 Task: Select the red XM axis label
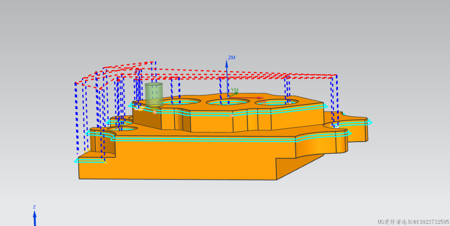coord(262,102)
